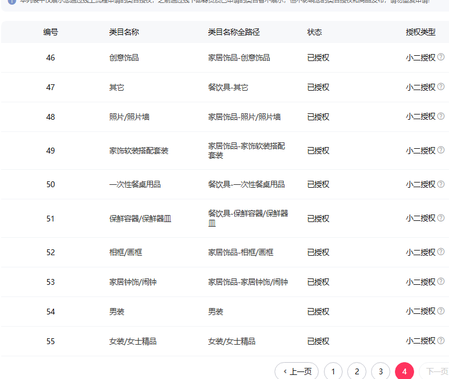Click help icon in 保鲜容器/保鲜器皿 row
The height and width of the screenshot is (379, 449).
441,218
